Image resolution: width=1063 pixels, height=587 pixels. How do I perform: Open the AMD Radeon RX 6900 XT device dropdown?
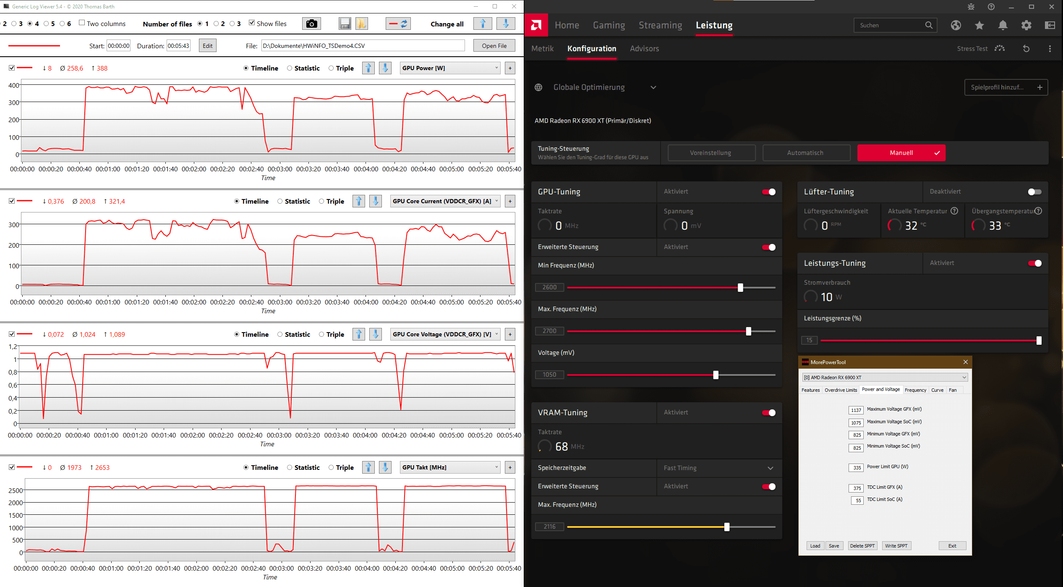[885, 377]
